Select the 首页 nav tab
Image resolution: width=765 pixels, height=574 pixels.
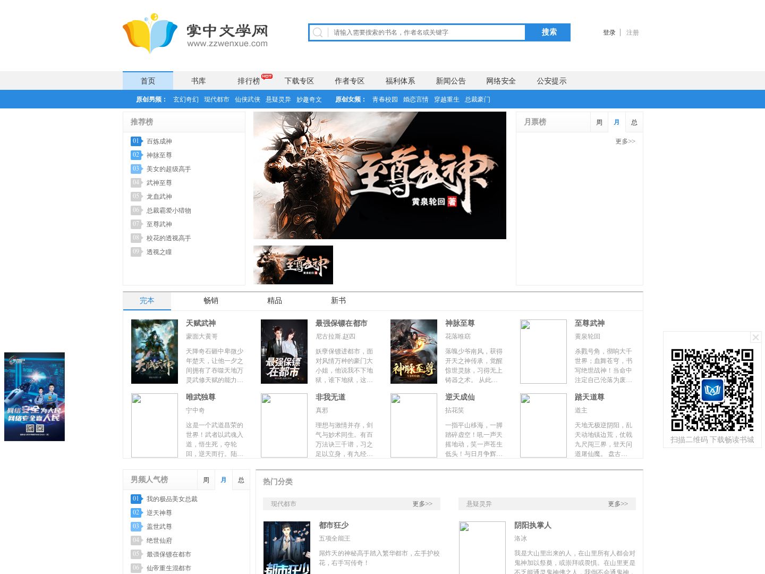(x=148, y=81)
